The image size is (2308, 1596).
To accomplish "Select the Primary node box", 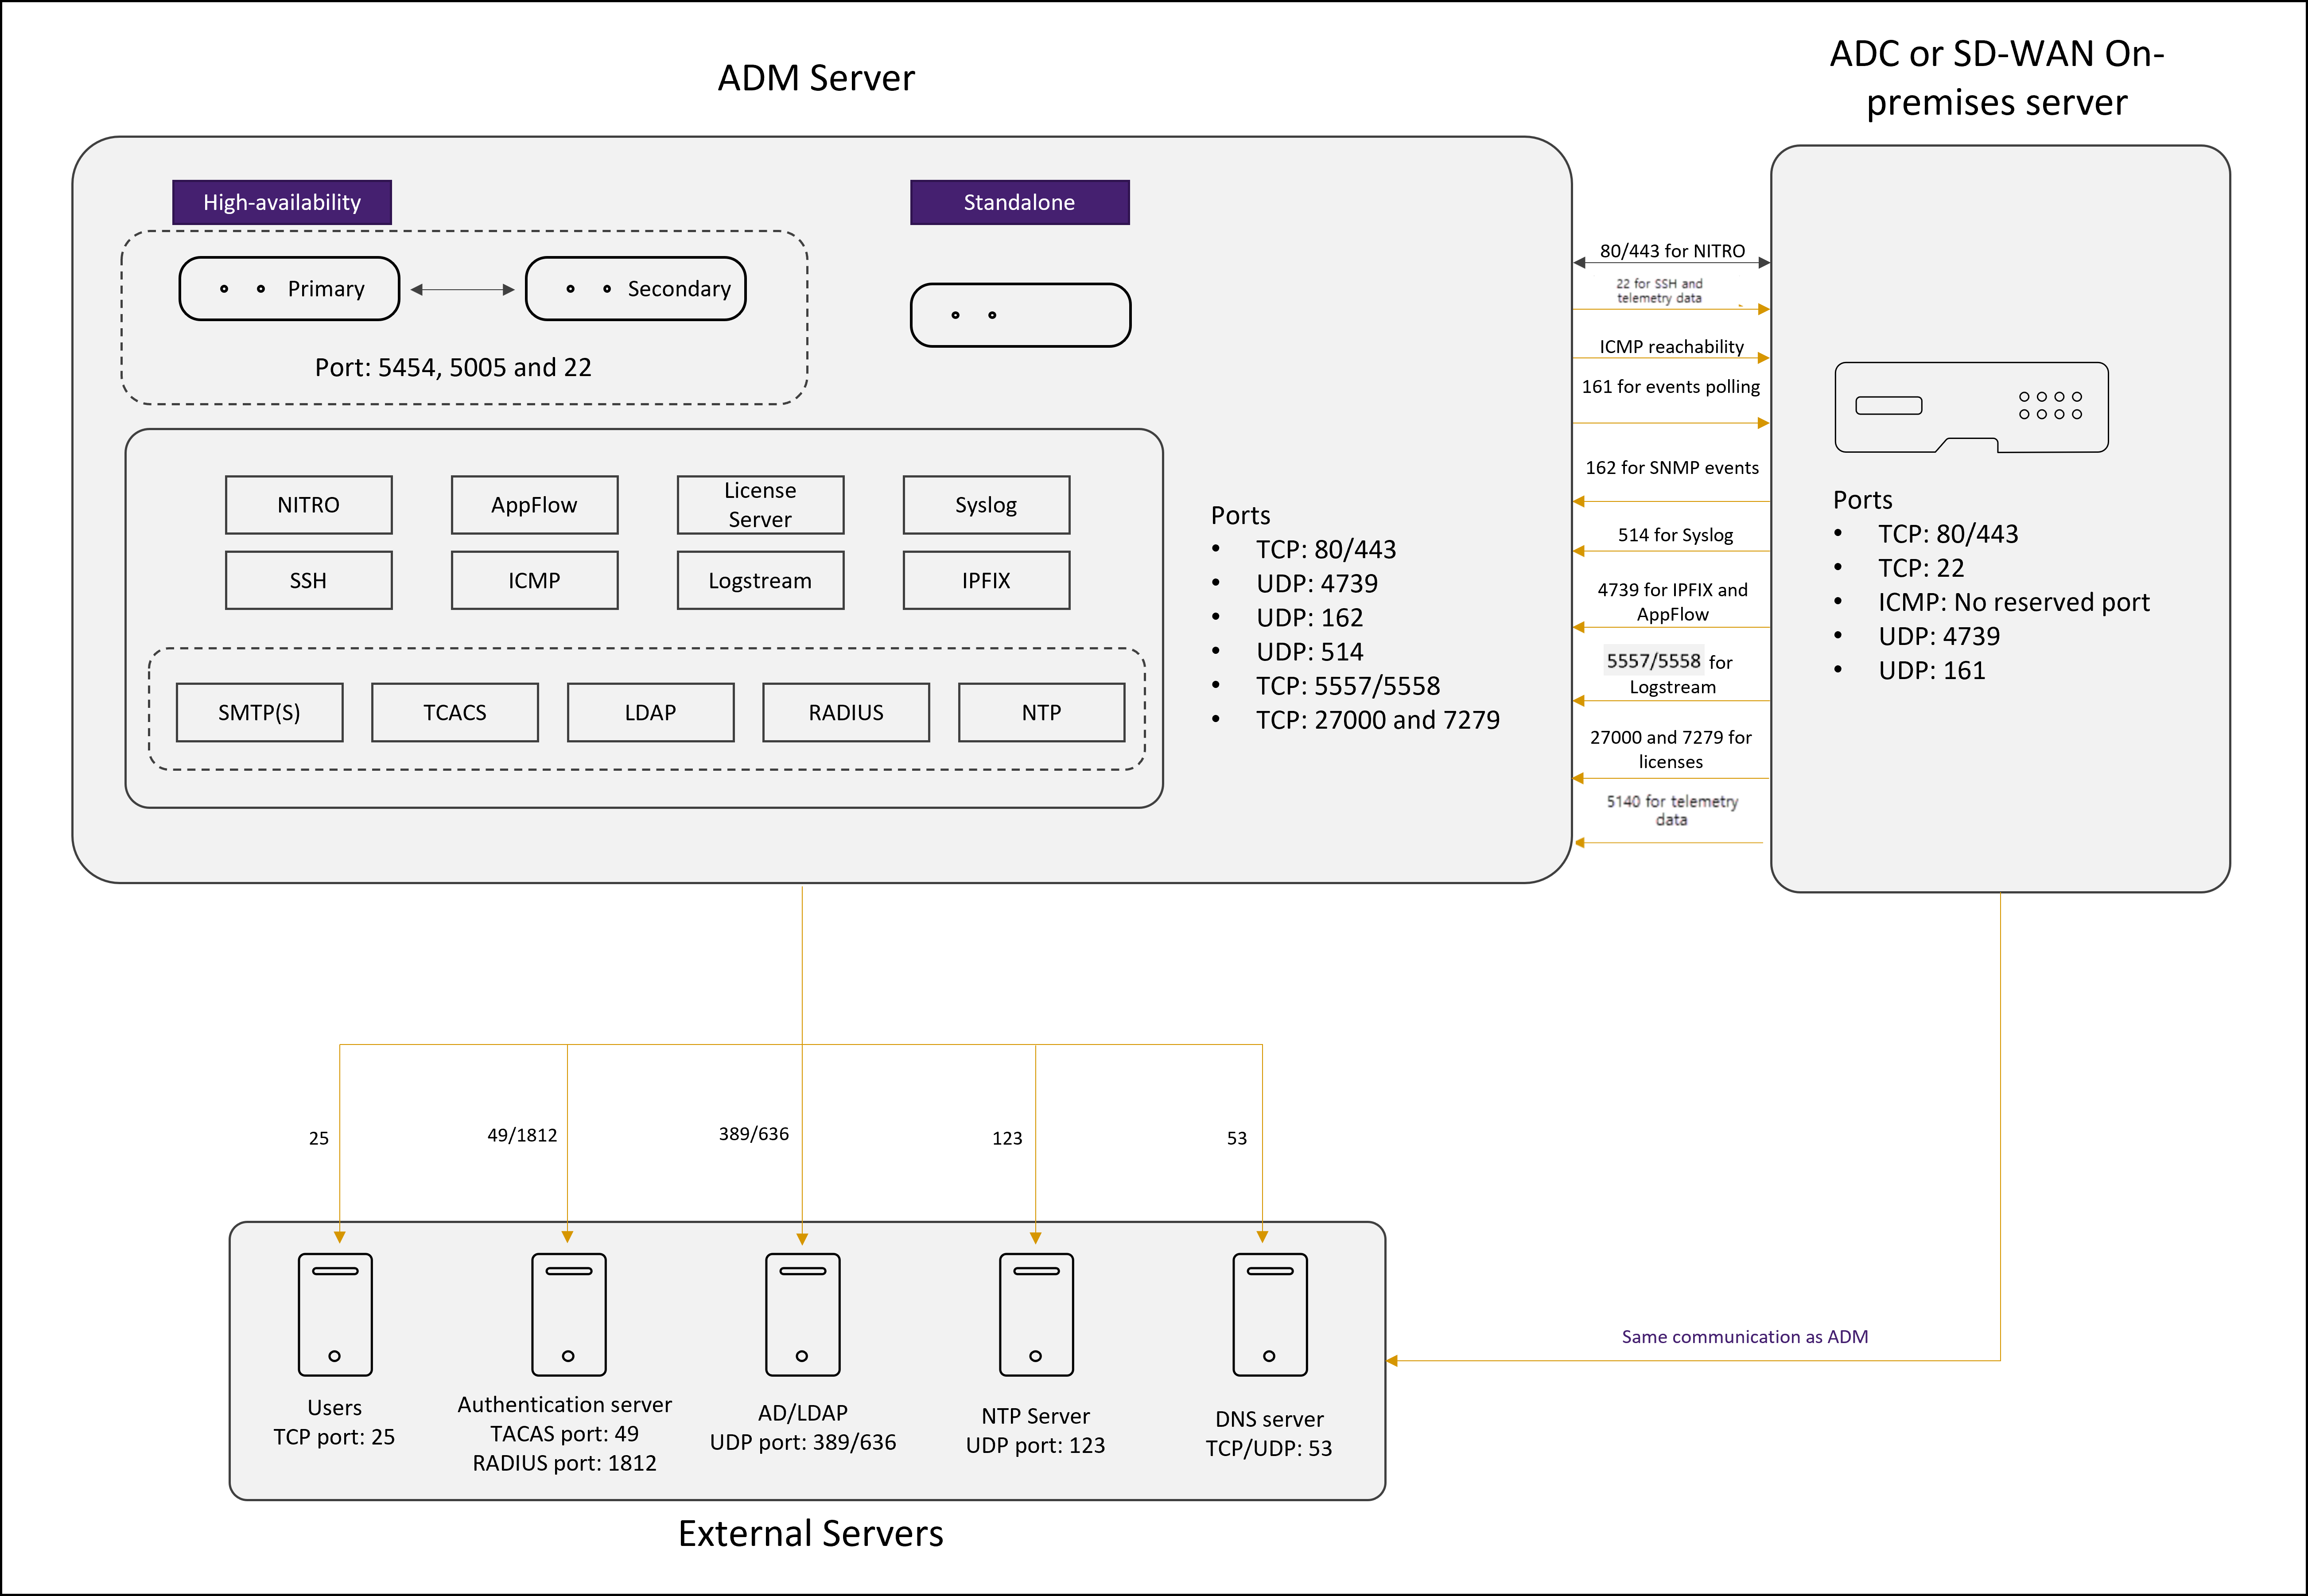I will point(289,289).
